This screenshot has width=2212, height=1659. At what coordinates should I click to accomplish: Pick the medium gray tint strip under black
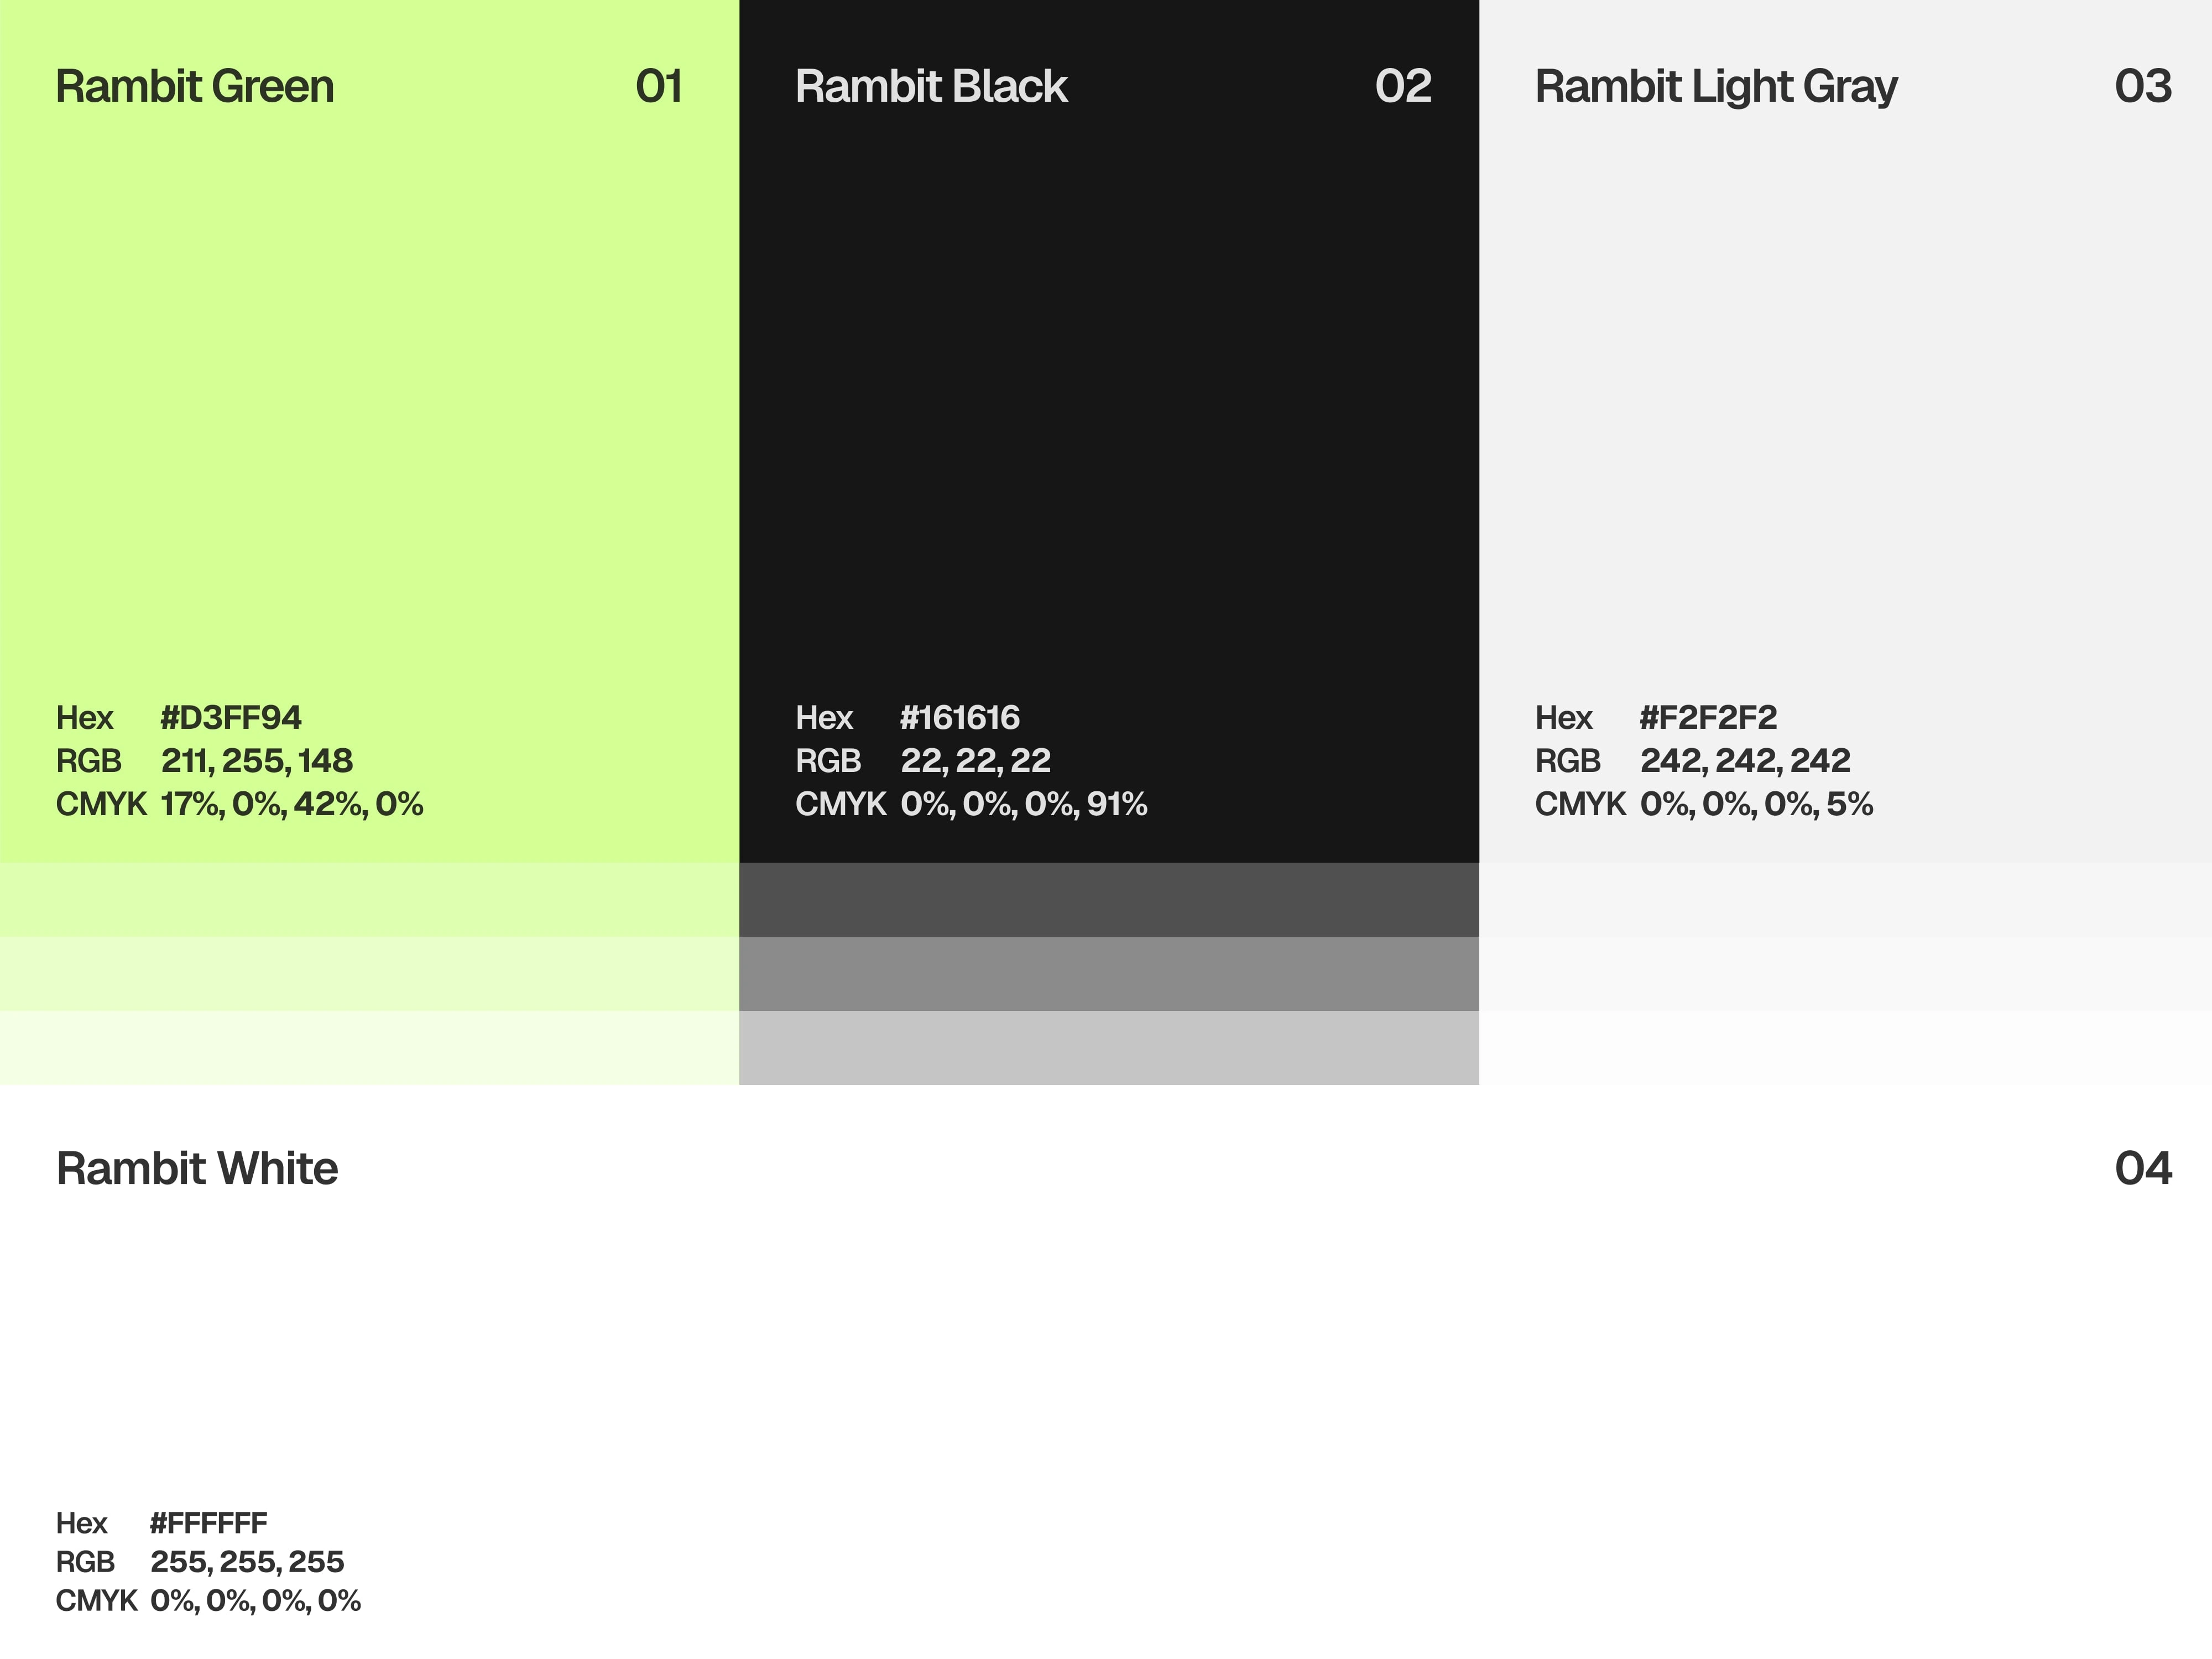click(1109, 974)
